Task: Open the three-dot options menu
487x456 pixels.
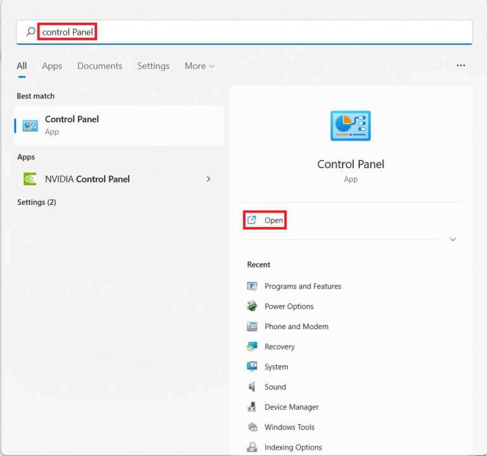Action: click(460, 65)
